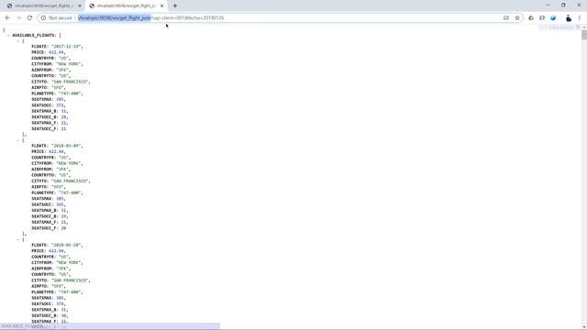587x330 pixels.
Task: Click first flight's SEATSMAX_F key
Action: (x=44, y=123)
